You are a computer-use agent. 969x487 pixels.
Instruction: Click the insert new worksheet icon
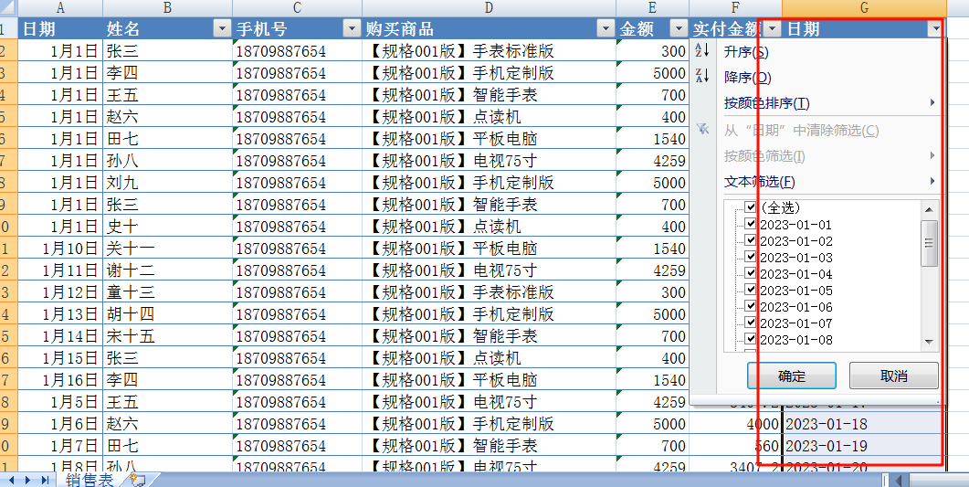point(137,481)
